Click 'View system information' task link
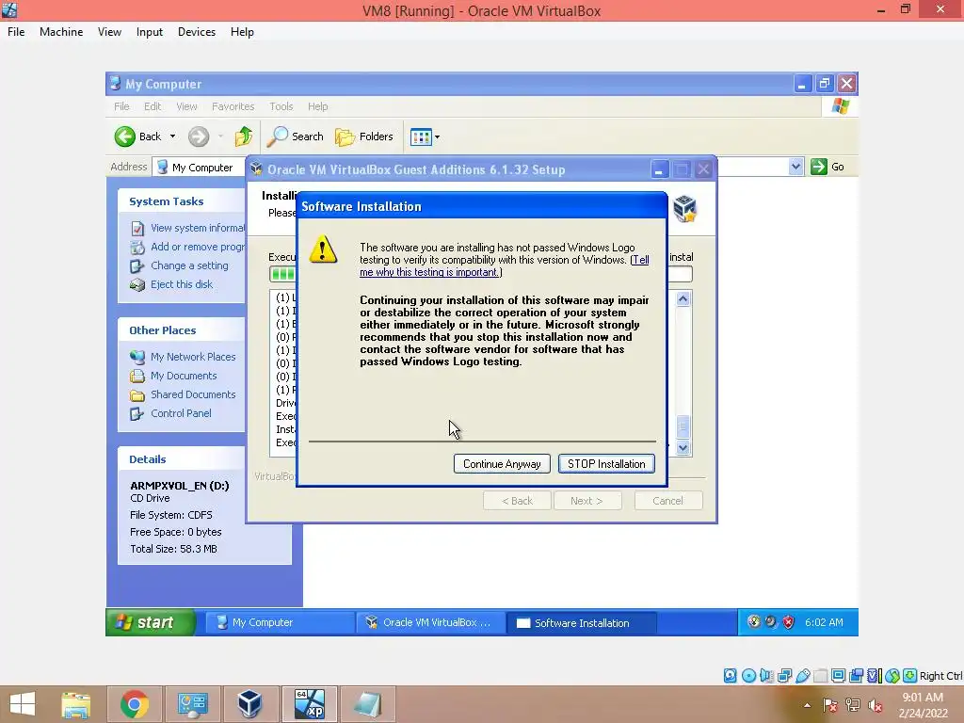Image resolution: width=964 pixels, height=723 pixels. (x=197, y=228)
